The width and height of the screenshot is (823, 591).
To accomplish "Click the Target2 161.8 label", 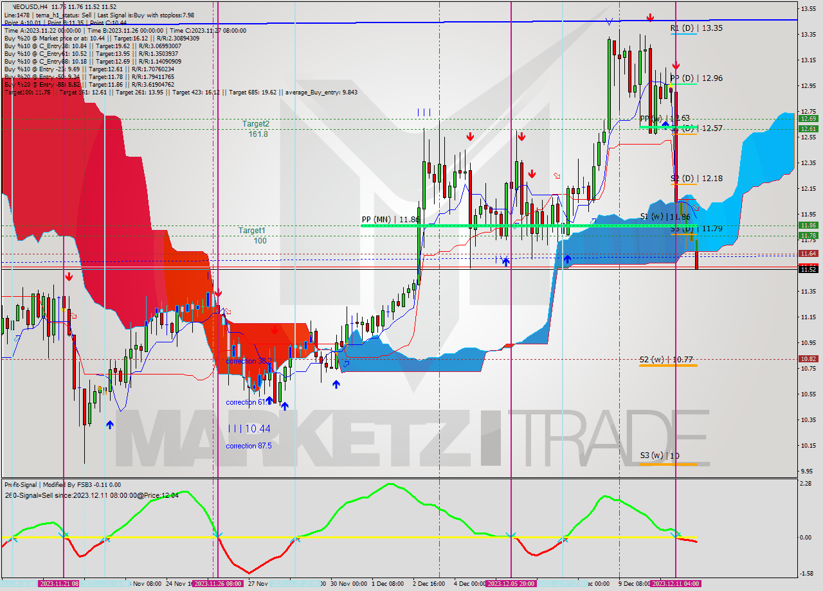I will pyautogui.click(x=256, y=128).
